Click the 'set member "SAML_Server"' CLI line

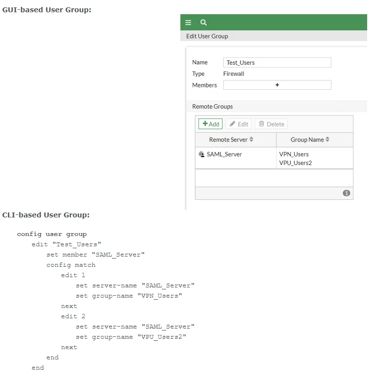95,255
